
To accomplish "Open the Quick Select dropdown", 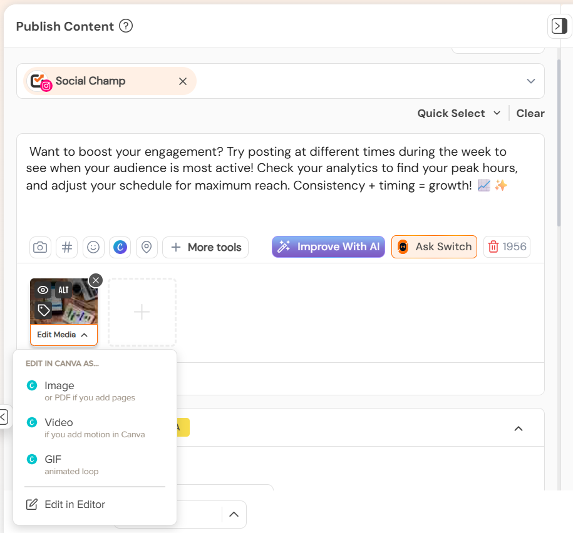I will click(x=459, y=113).
